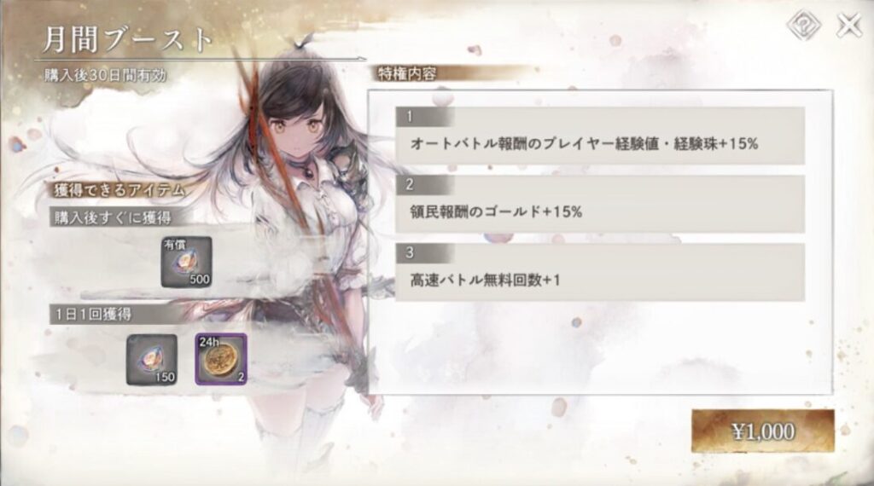
Task: Tap the 月間ブースト title
Action: [128, 39]
